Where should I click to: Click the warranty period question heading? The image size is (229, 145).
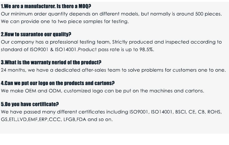pos(51,63)
